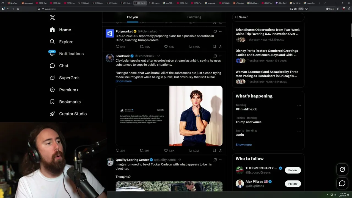The height and width of the screenshot is (198, 352).
Task: Switch to Following tab
Action: tap(194, 17)
